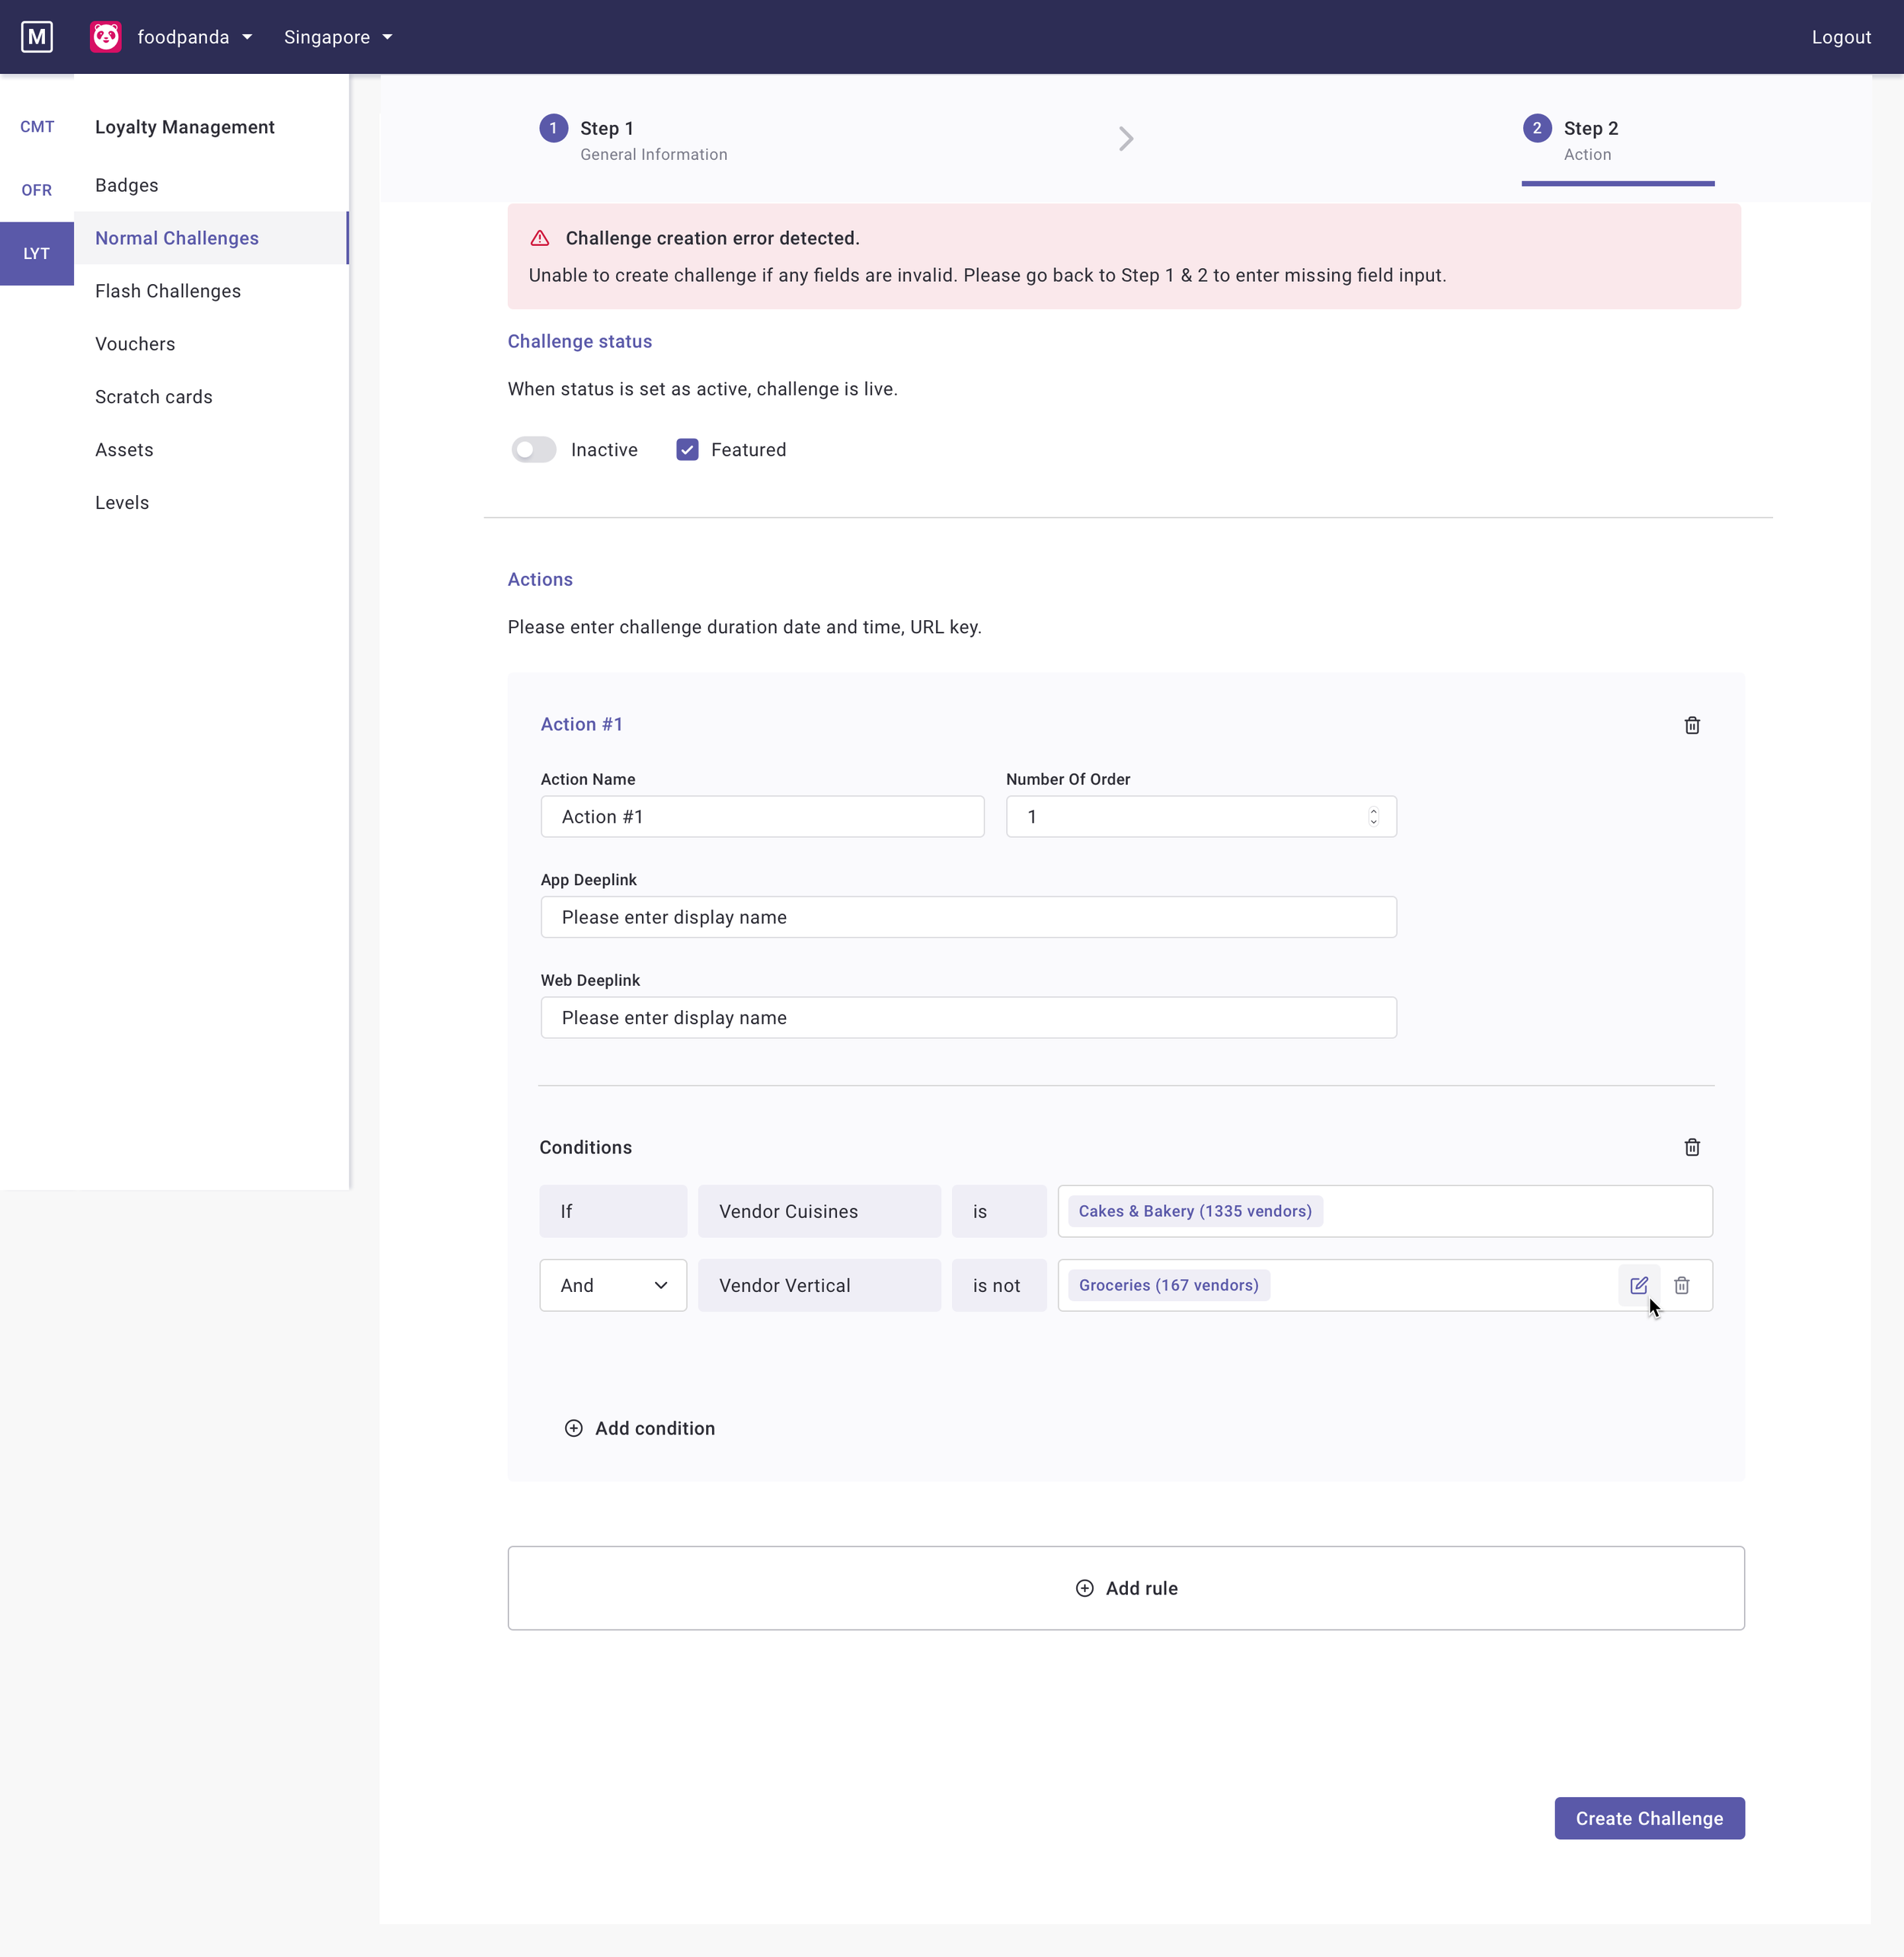
Task: Click the M logo icon in header
Action: click(37, 37)
